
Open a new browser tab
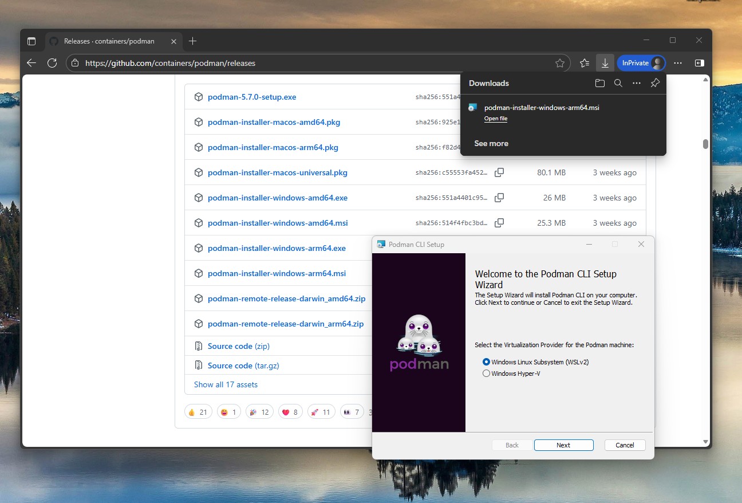(x=192, y=41)
